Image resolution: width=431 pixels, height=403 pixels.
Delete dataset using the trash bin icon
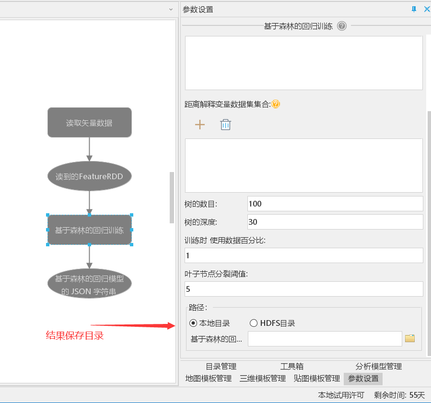coord(225,125)
